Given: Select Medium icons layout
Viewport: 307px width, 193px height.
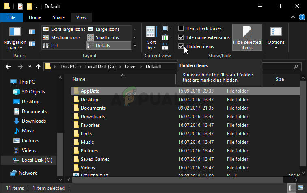Looking at the screenshot, I should pos(61,37).
